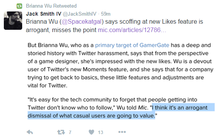Open the three-dot more options menu

[122, 132]
